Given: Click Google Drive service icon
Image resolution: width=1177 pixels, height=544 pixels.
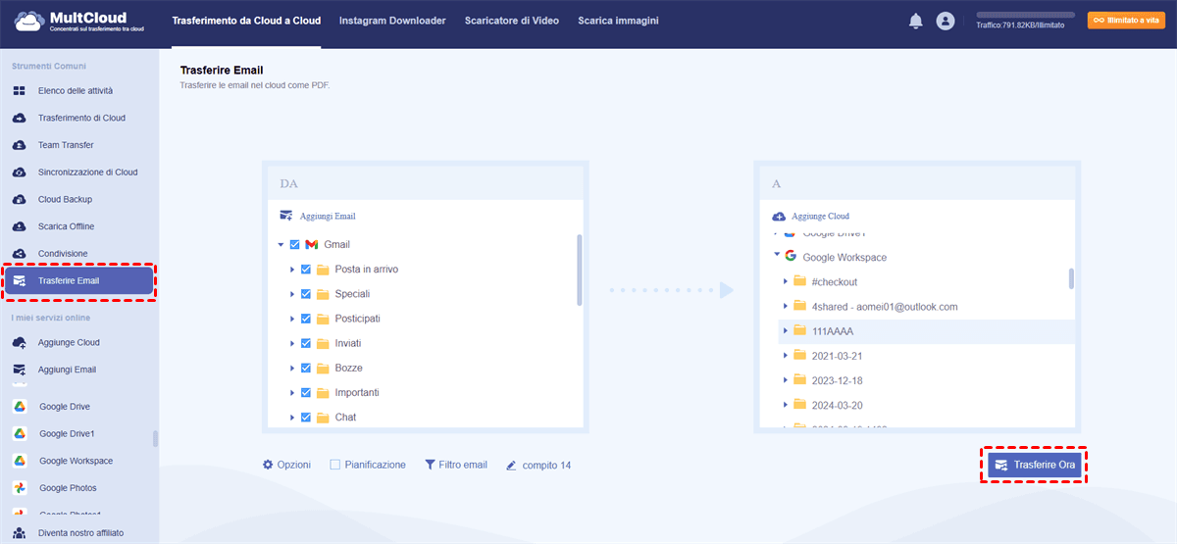Looking at the screenshot, I should click(19, 406).
